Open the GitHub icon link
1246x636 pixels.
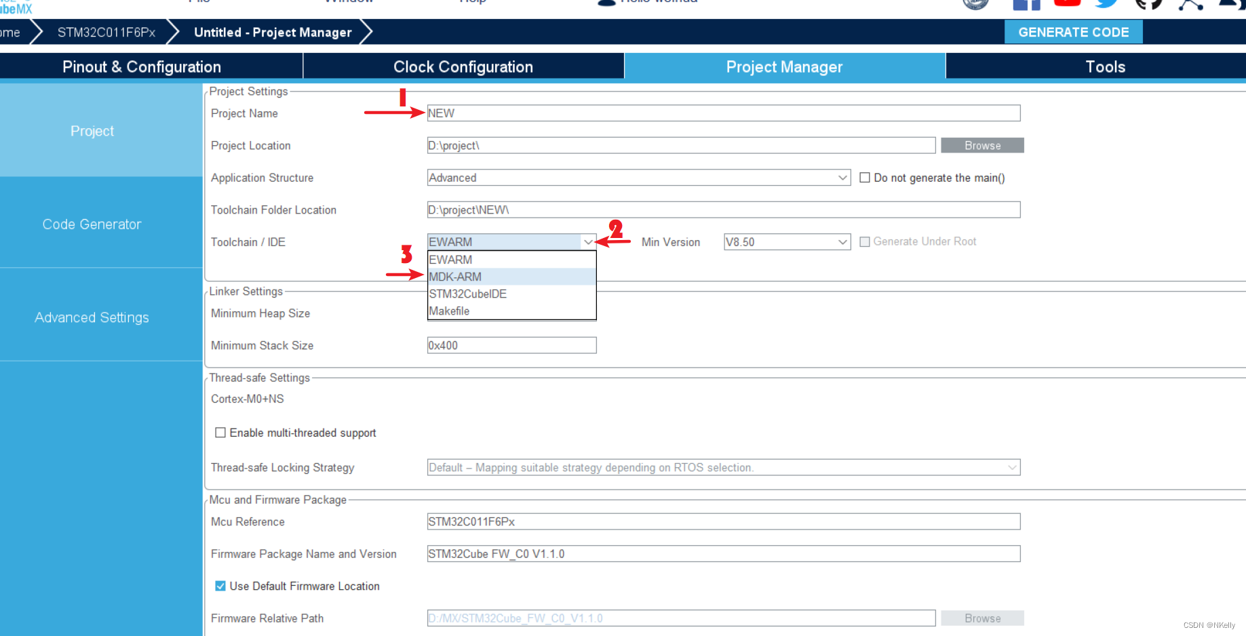[x=1148, y=4]
